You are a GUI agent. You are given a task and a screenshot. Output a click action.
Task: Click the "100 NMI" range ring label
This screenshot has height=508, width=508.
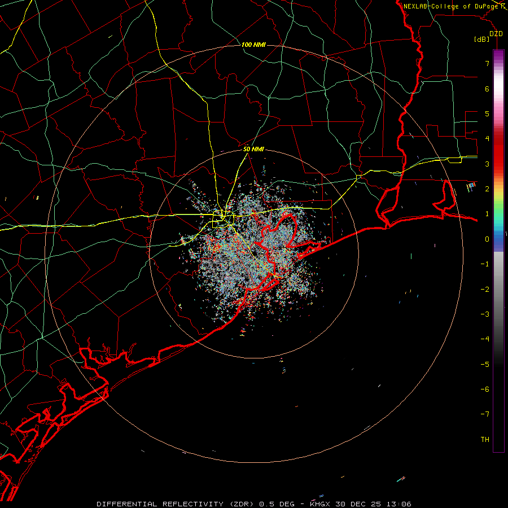pos(253,45)
